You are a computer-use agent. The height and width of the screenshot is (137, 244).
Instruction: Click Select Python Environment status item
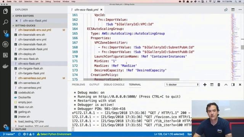[x=54, y=134]
